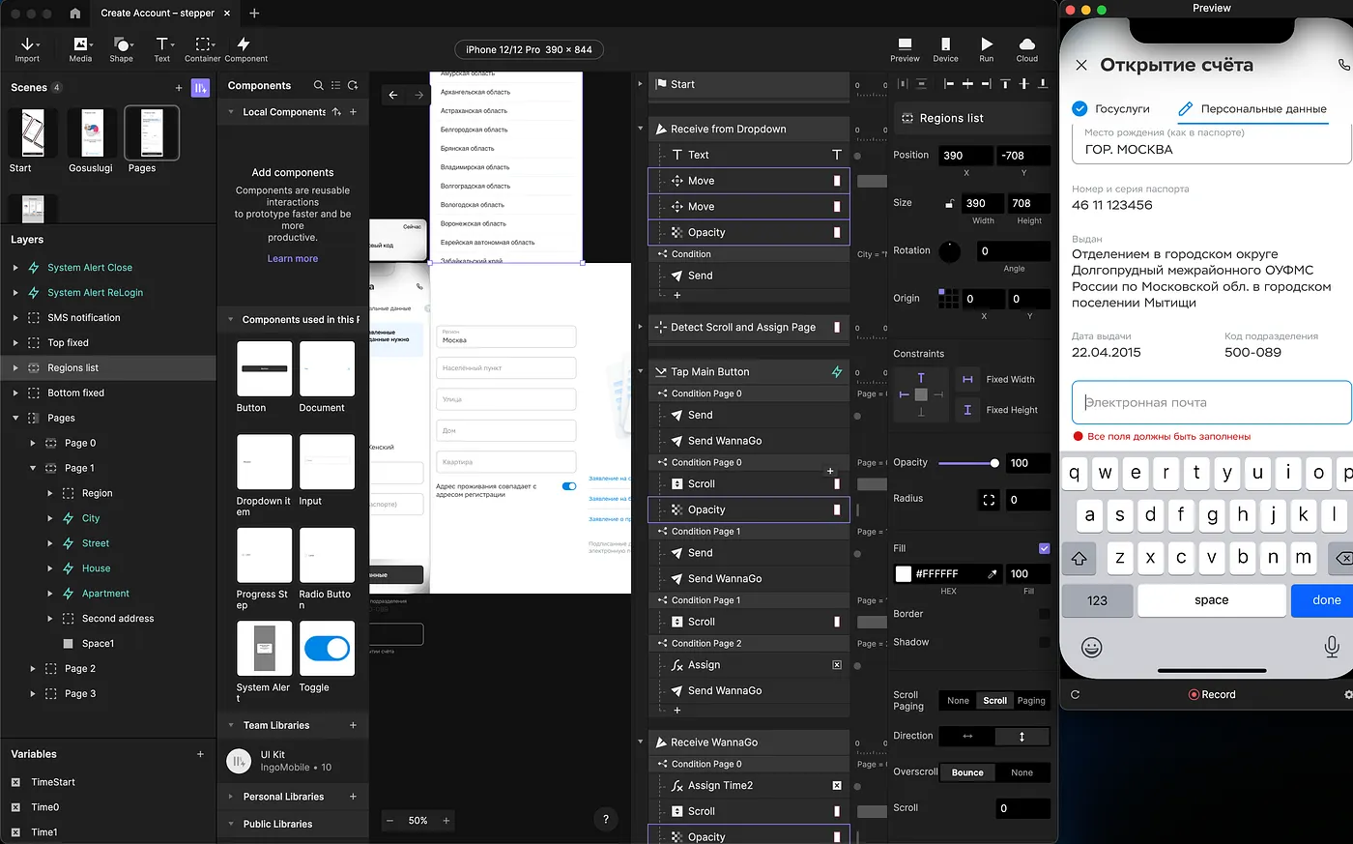1353x844 pixels.
Task: Select the Shape tool
Action: (x=122, y=49)
